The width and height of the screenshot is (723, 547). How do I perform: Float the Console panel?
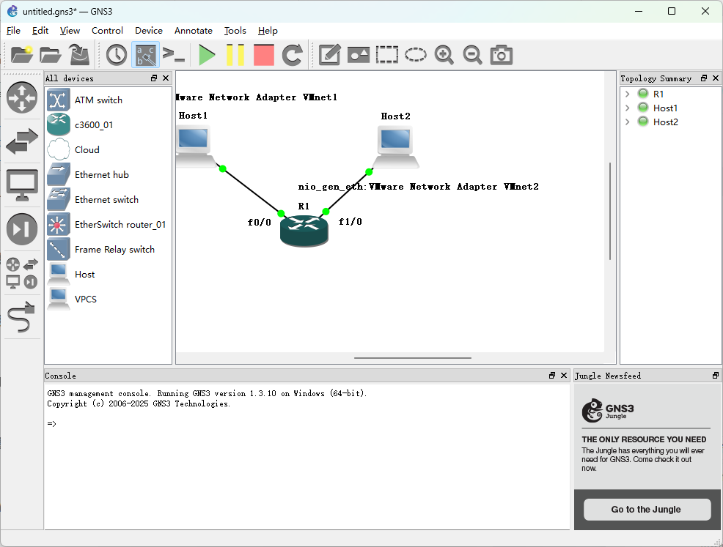pyautogui.click(x=552, y=375)
